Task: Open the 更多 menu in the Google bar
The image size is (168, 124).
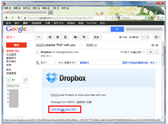Action: pos(103,23)
